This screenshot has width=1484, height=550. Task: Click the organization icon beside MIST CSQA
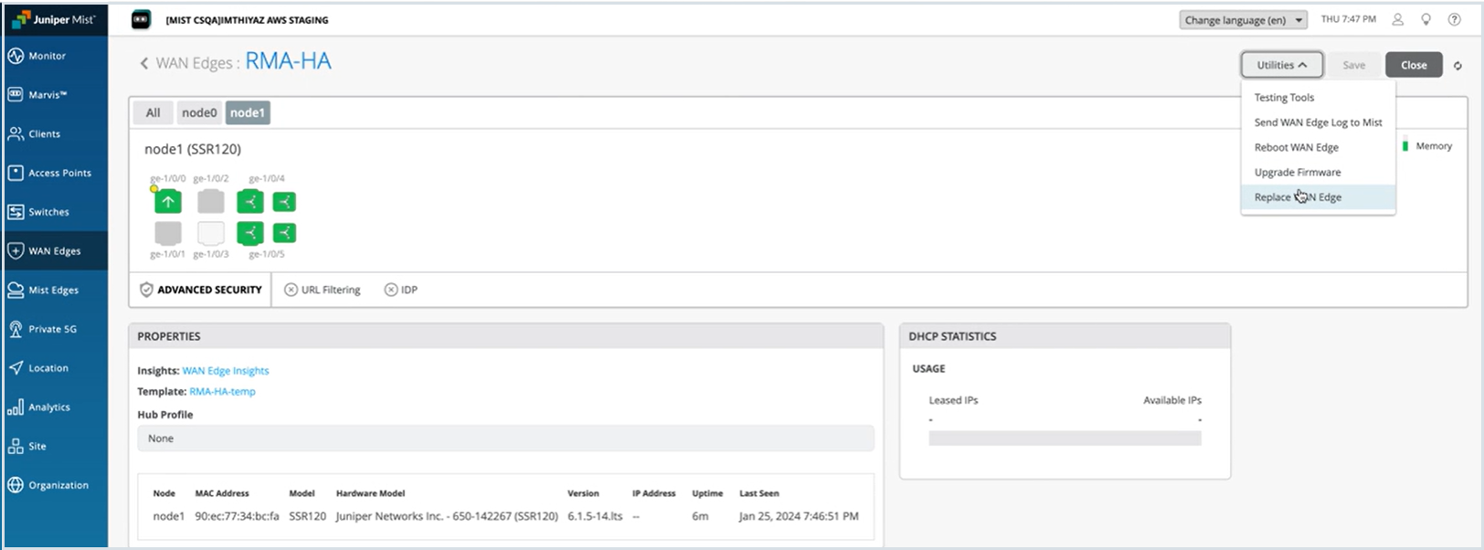pos(141,19)
